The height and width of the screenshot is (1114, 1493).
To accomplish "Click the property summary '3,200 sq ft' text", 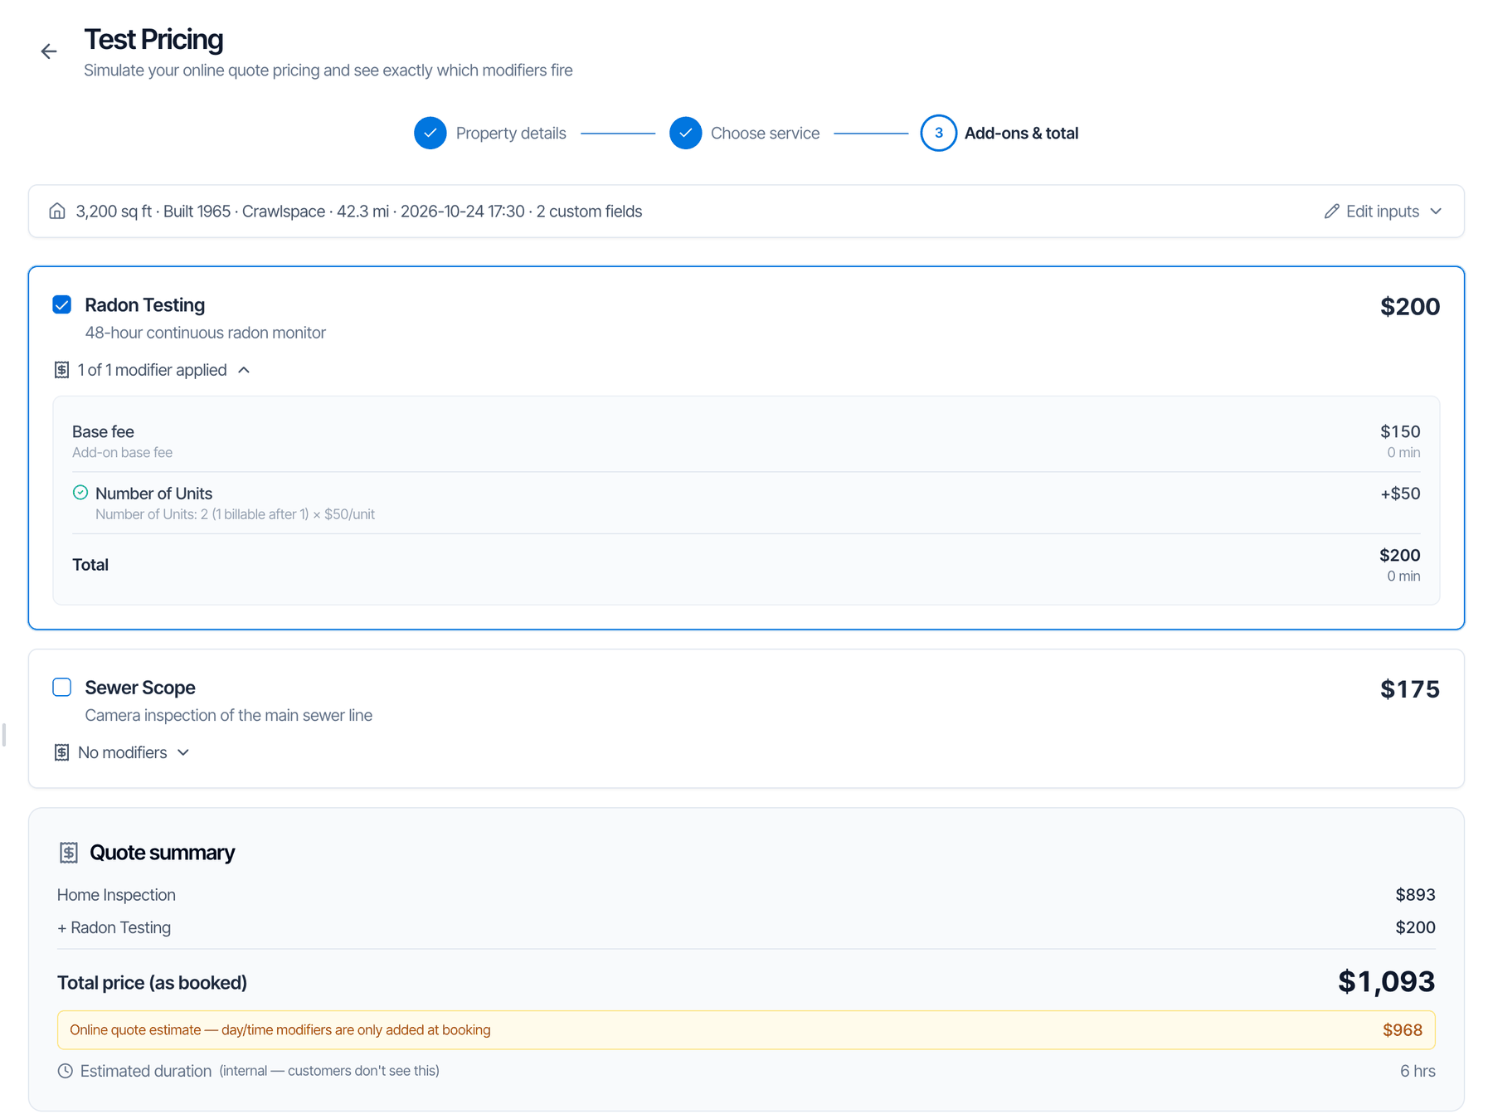I will pos(114,212).
